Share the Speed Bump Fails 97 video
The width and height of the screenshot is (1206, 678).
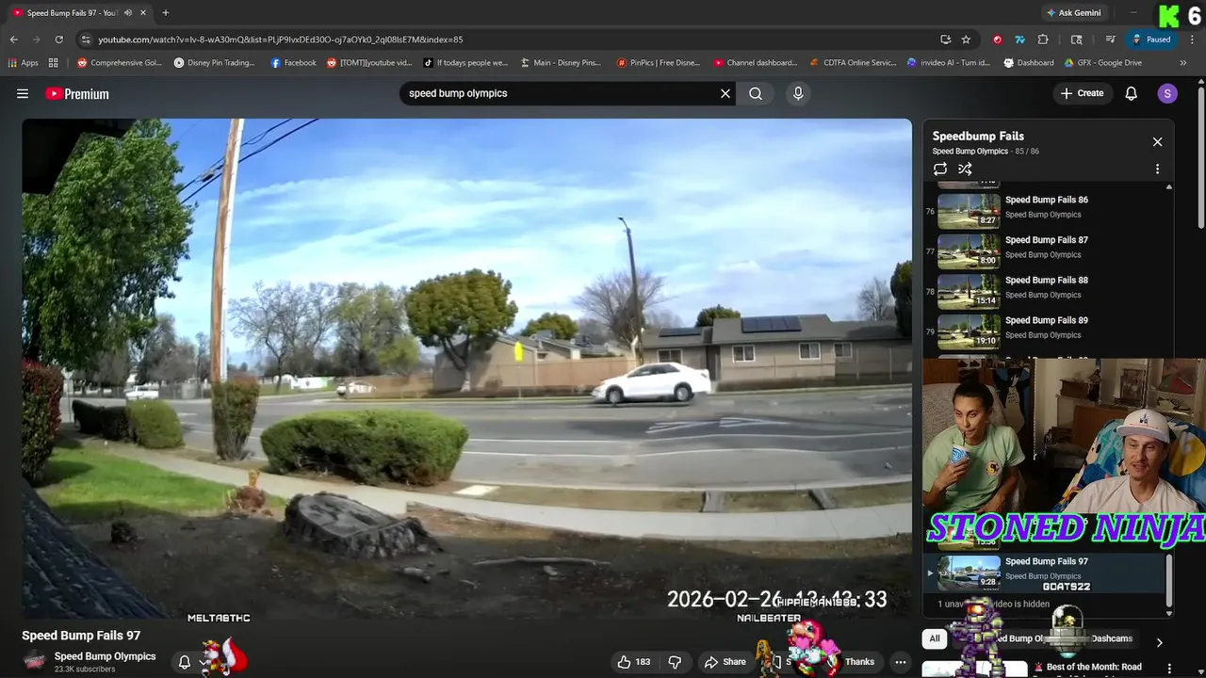click(x=725, y=662)
